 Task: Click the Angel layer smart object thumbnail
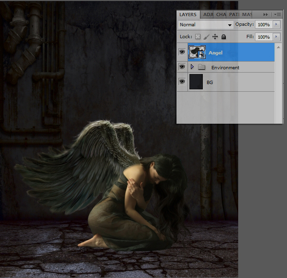click(197, 53)
